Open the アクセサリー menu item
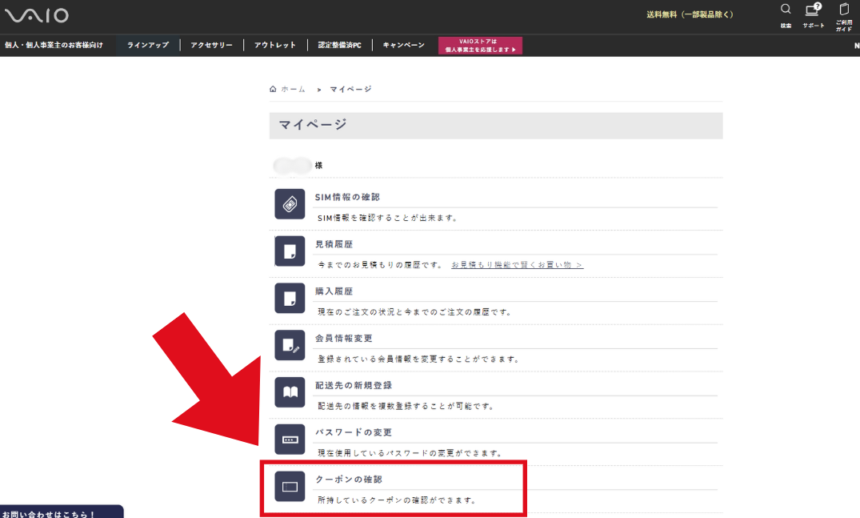This screenshot has width=860, height=518. tap(211, 46)
